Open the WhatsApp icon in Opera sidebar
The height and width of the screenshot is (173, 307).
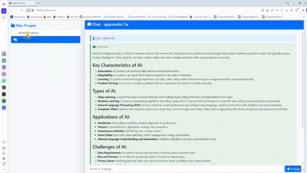[4, 81]
